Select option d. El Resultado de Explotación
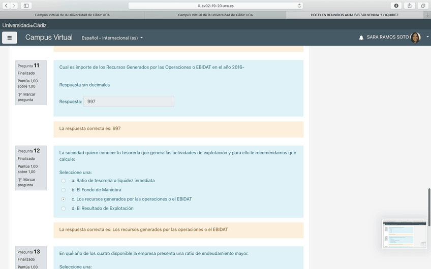431x269 pixels. pos(64,209)
